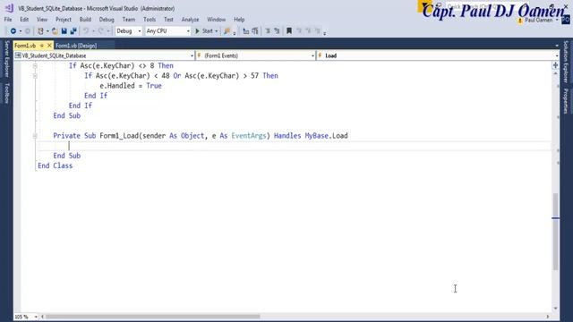This screenshot has height=322, width=573.
Task: Open the Build menu
Action: click(x=85, y=20)
